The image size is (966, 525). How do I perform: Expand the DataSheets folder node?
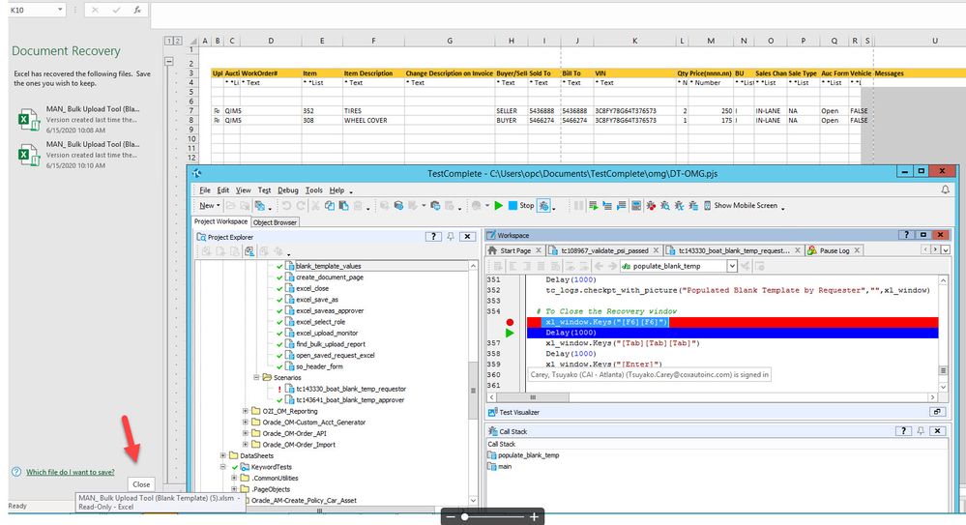(x=223, y=454)
